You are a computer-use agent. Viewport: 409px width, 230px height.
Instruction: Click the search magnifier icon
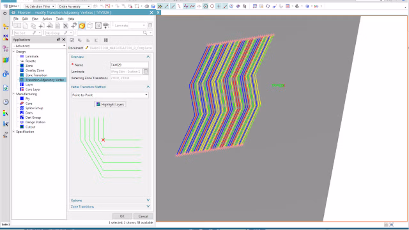click(x=145, y=33)
